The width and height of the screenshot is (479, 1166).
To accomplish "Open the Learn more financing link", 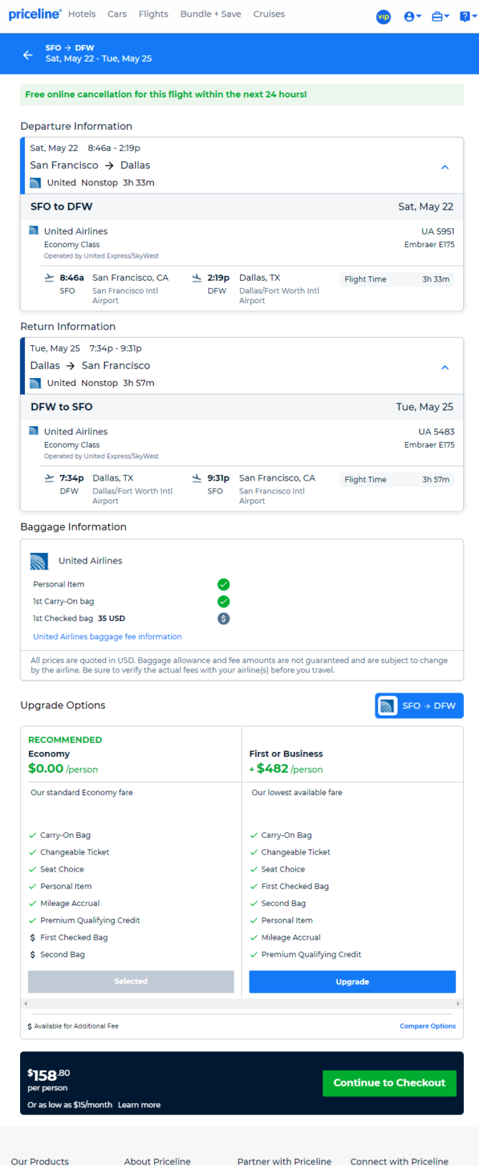I will click(139, 1105).
